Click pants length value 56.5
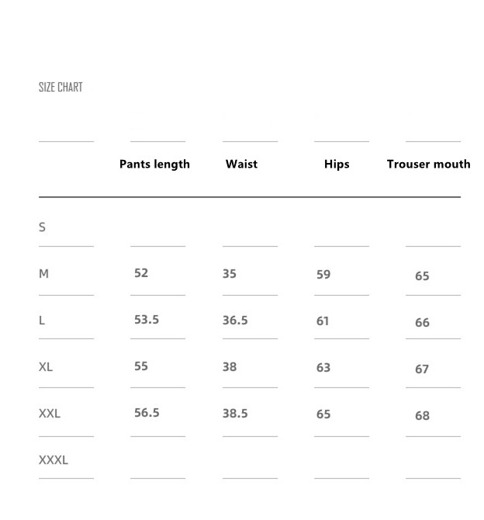This screenshot has width=484, height=520. tap(146, 413)
